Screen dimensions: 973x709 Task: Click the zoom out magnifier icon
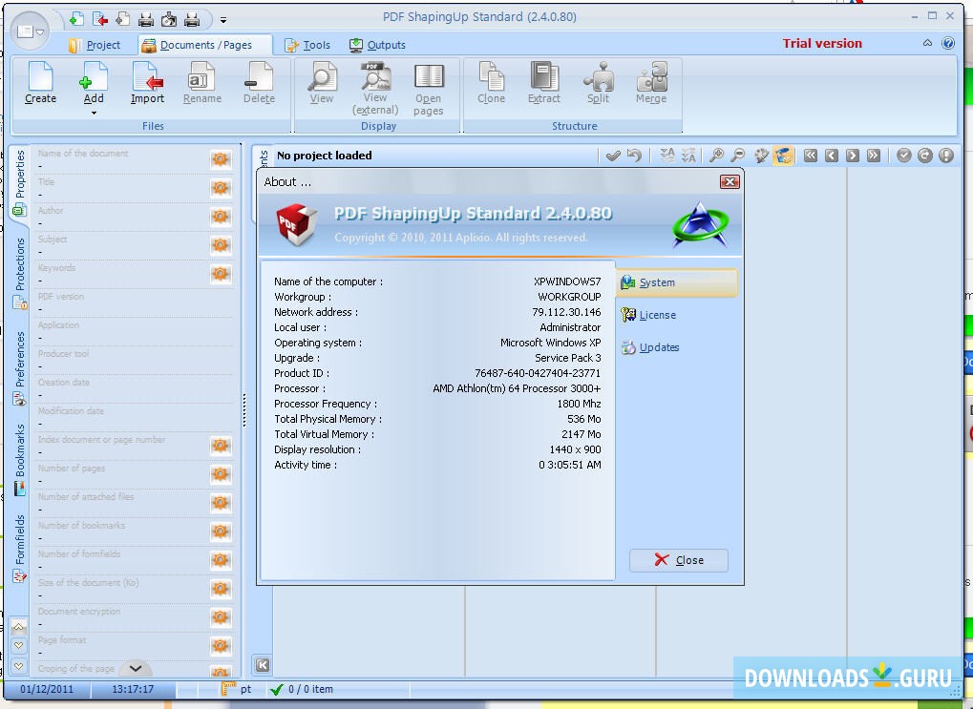point(737,156)
